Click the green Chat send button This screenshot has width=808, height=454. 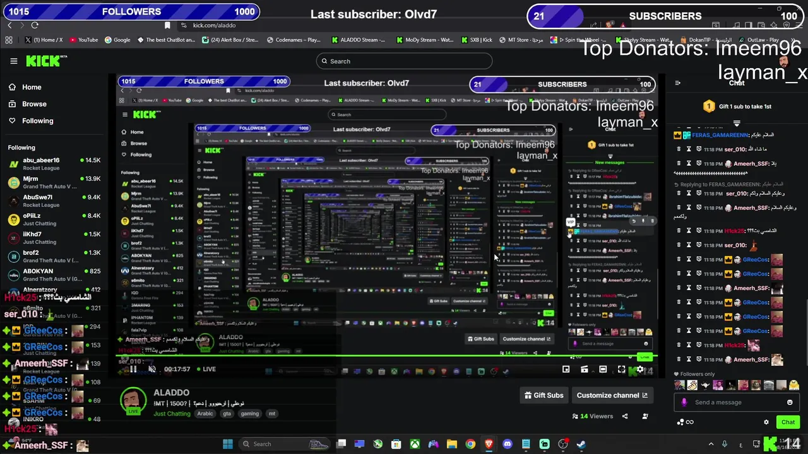[788, 422]
